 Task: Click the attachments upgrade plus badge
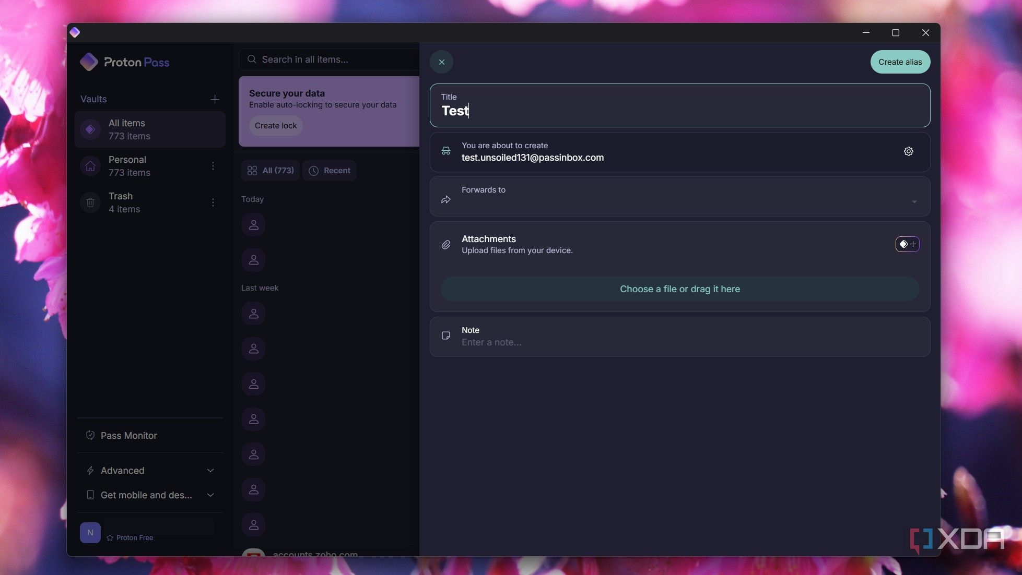point(907,244)
